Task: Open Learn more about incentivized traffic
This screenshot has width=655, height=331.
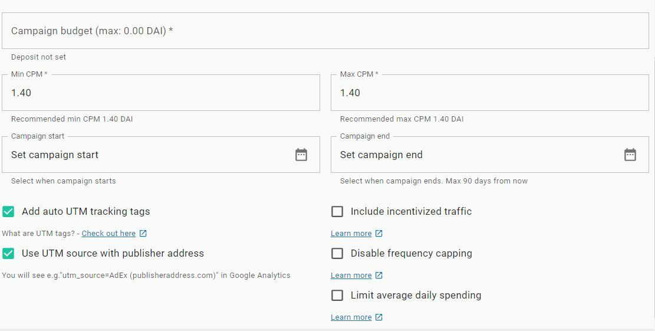Action: click(351, 233)
